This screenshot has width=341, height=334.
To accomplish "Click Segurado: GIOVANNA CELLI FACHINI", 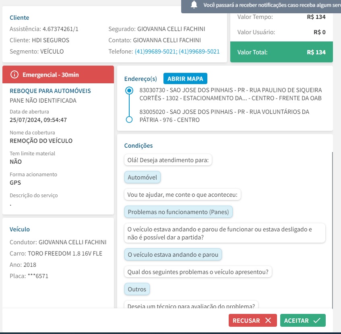I will (157, 29).
